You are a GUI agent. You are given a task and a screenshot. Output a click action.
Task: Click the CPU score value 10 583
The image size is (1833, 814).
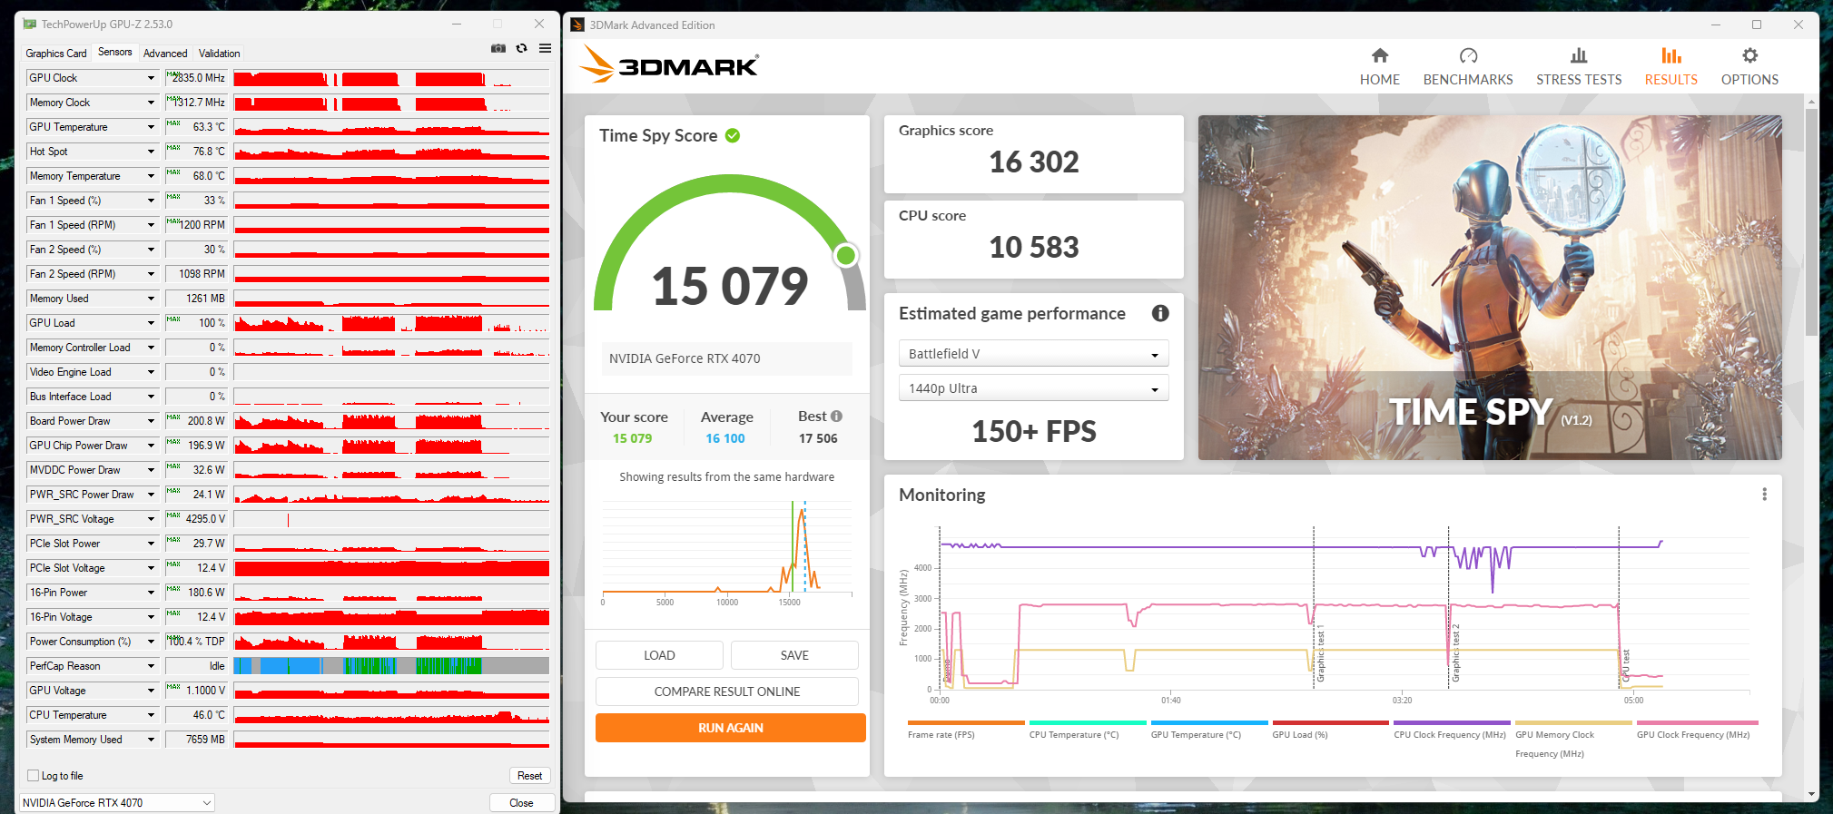(x=1034, y=248)
